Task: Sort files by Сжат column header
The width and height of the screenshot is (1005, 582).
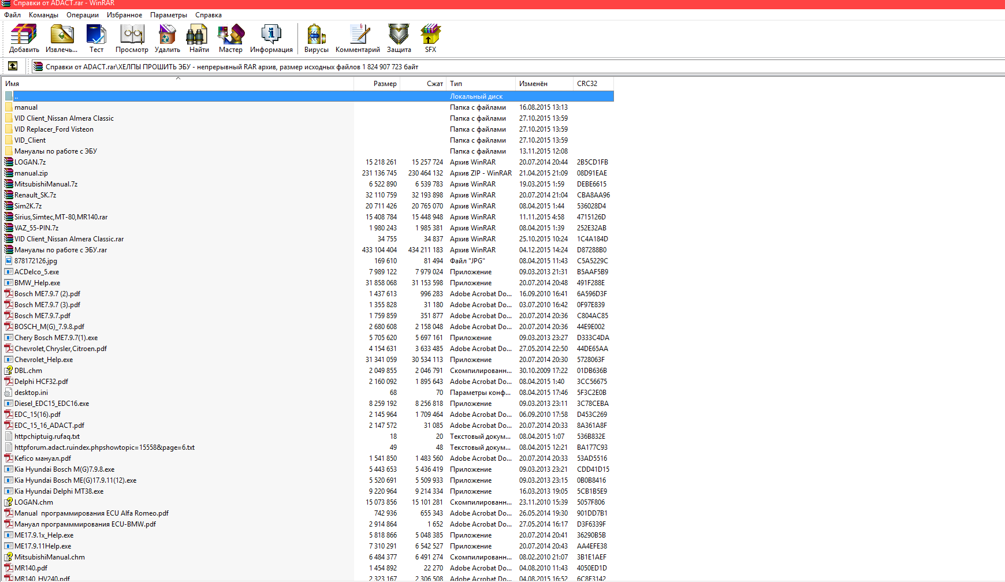Action: pyautogui.click(x=423, y=84)
